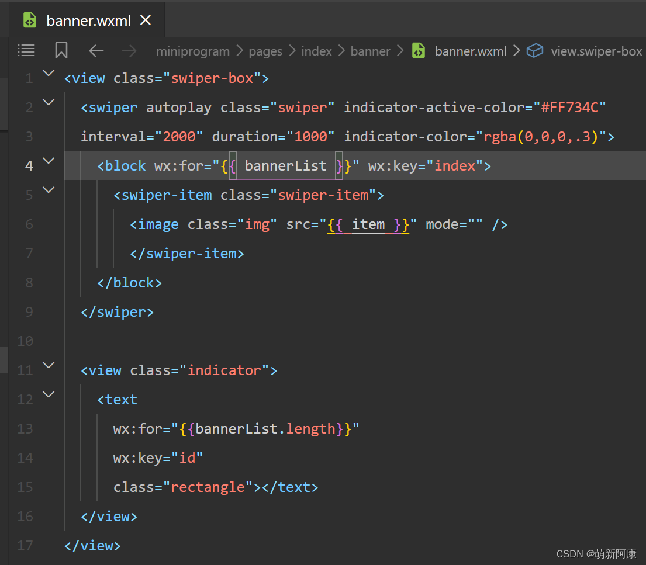
Task: Click the item variable in src binding
Action: (368, 224)
